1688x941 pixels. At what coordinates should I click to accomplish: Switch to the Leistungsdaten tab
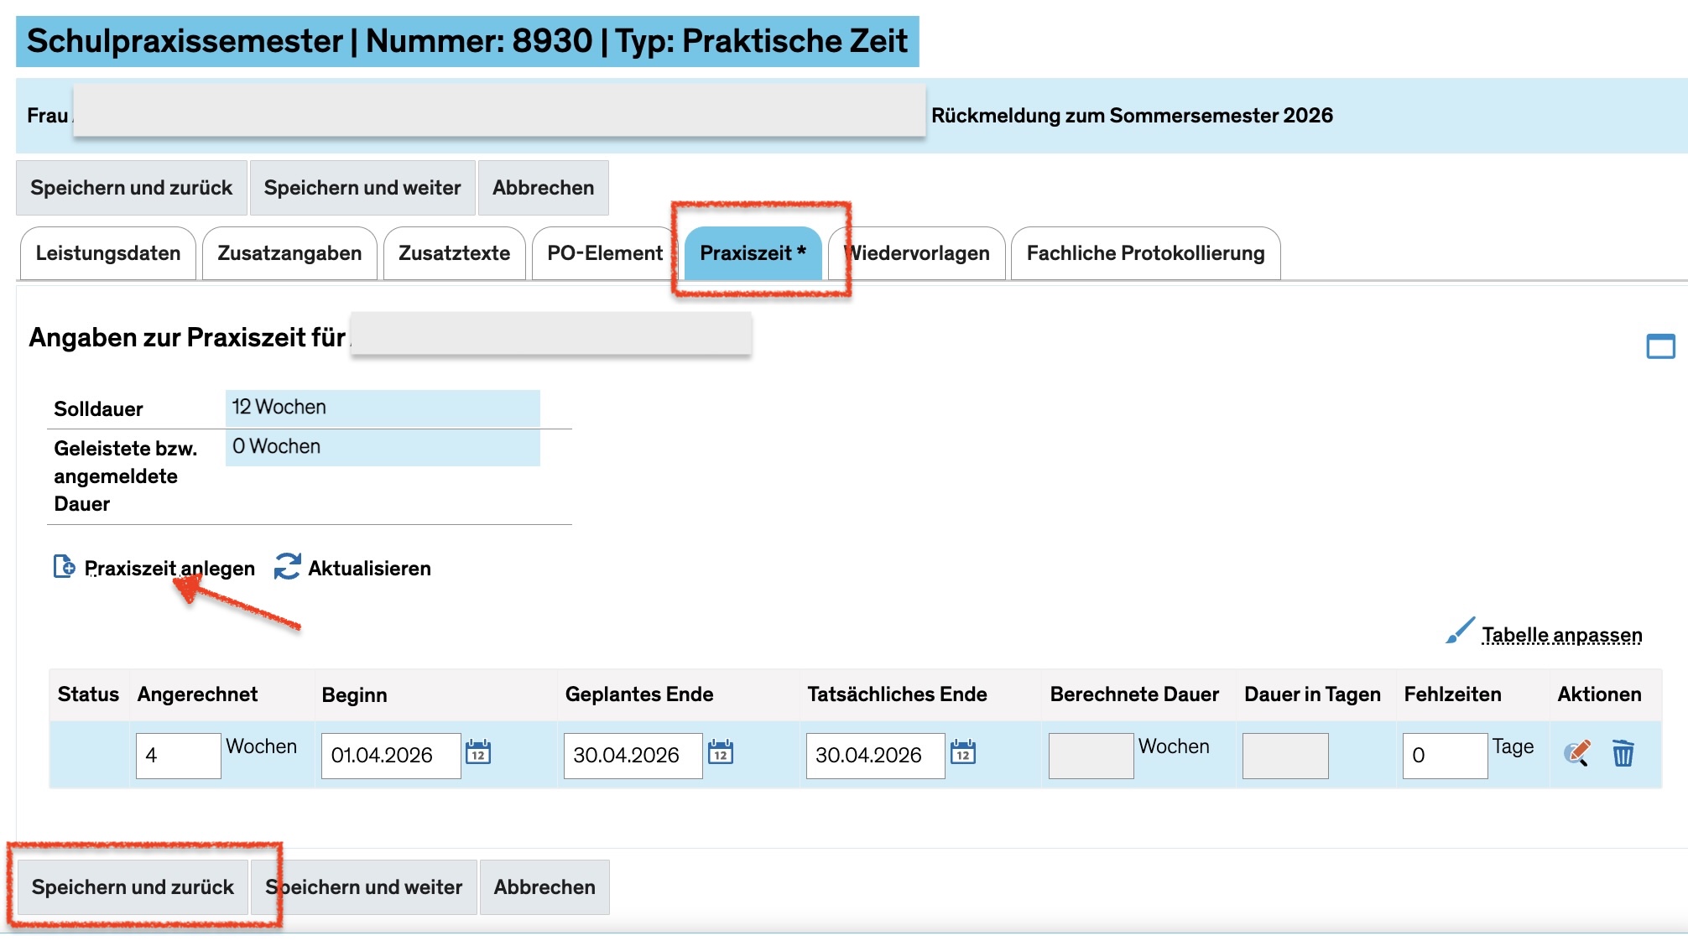point(108,253)
